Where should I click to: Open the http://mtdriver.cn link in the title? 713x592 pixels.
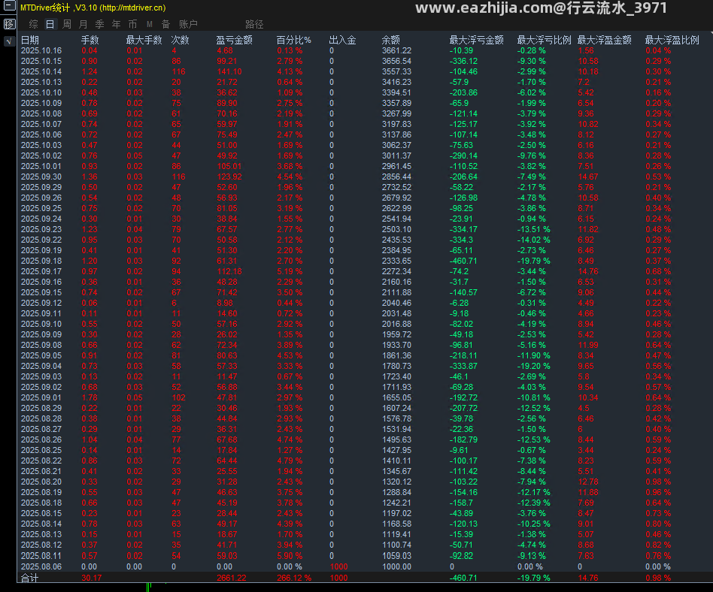click(133, 8)
